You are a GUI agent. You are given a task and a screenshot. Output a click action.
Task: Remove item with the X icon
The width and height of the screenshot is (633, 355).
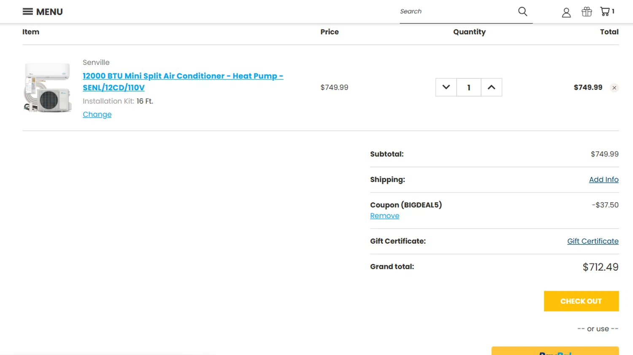[x=614, y=88]
